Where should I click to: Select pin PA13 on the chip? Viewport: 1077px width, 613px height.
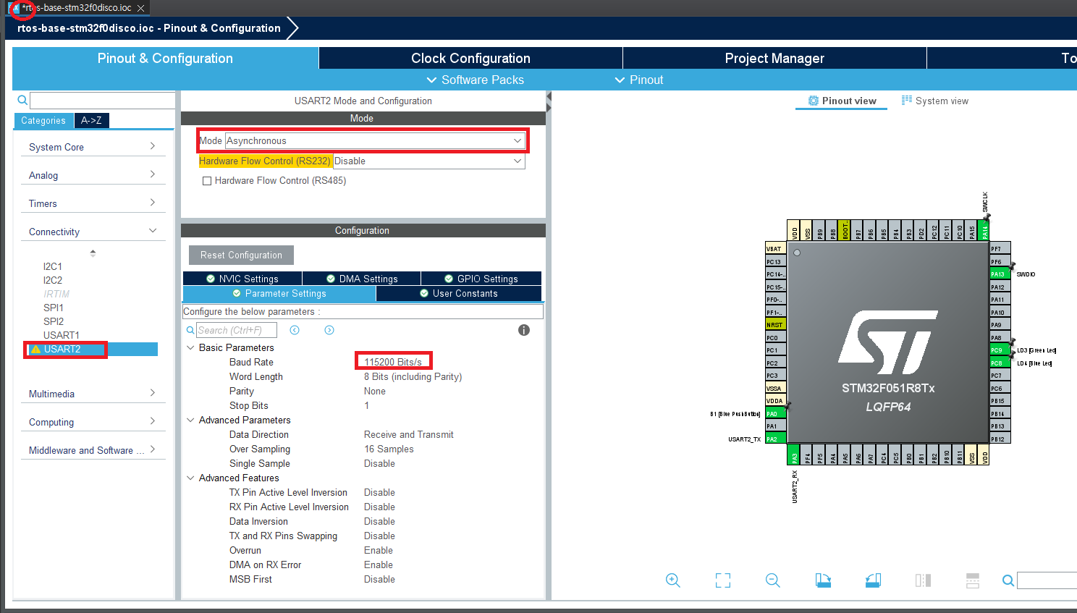(1000, 274)
